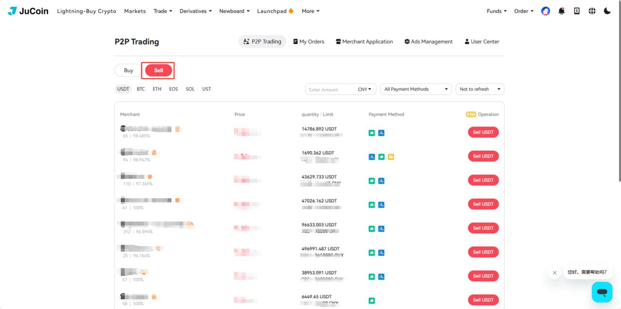Viewport: 621px width, 309px height.
Task: Go to the Markets page
Action: [135, 11]
